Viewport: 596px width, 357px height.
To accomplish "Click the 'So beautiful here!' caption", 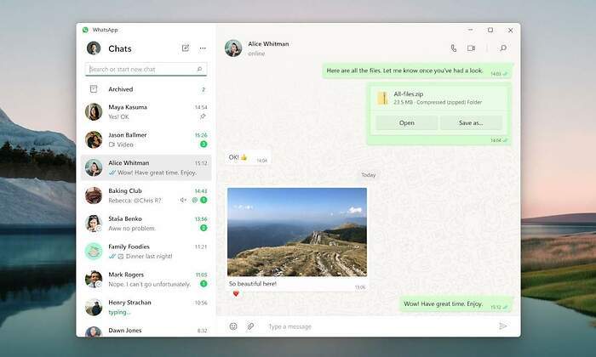I will [x=253, y=283].
